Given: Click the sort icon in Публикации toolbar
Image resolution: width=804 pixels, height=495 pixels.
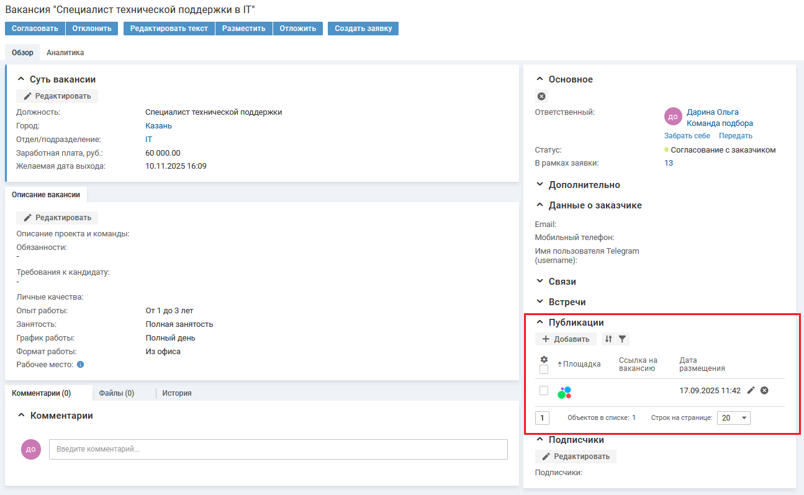Looking at the screenshot, I should point(608,339).
